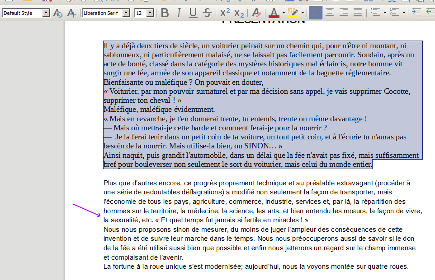435x280 pixels.
Task: Open the font color dropdown arrow
Action: coord(284,13)
